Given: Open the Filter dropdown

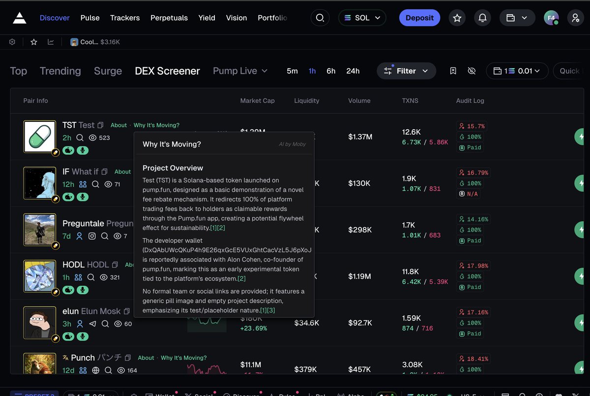Looking at the screenshot, I should 406,71.
